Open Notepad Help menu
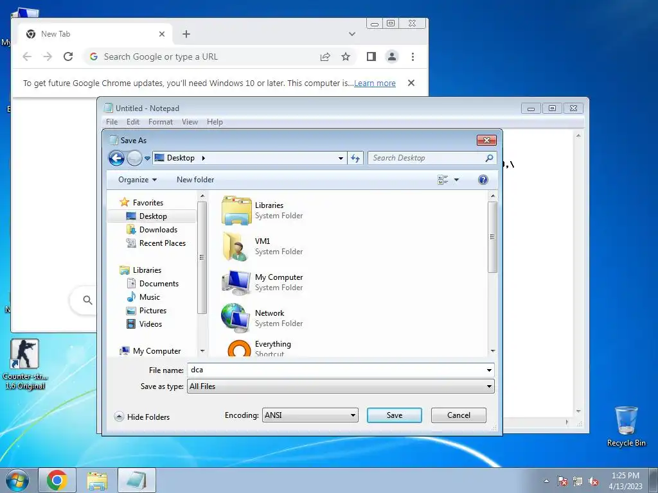 (x=215, y=122)
